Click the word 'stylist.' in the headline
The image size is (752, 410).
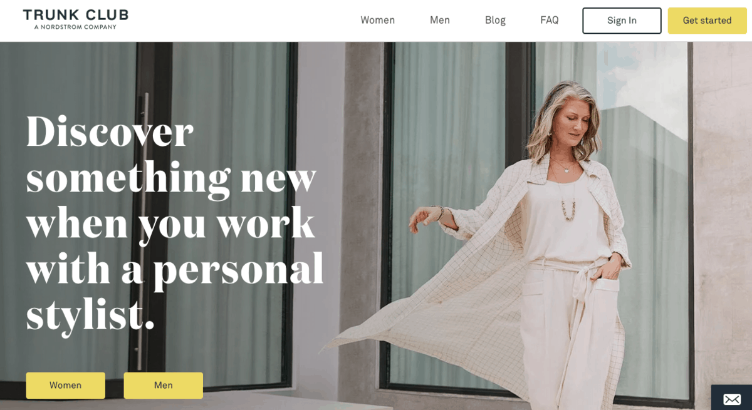coord(90,314)
